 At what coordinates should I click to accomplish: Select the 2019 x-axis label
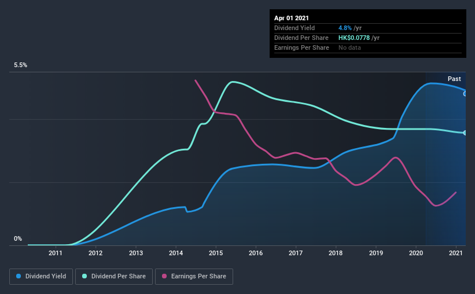pos(376,253)
